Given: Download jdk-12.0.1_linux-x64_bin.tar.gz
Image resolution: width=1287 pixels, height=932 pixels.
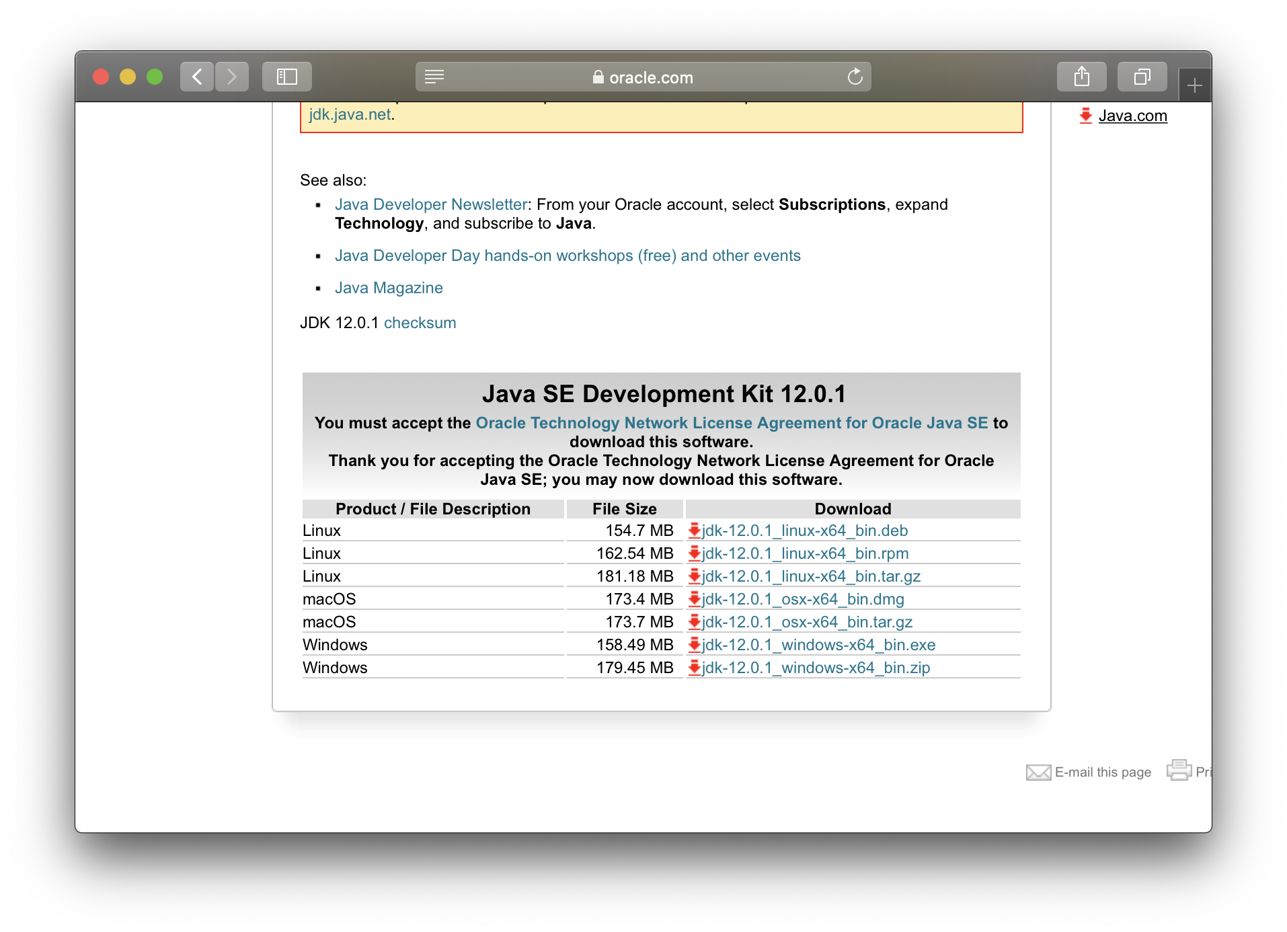Looking at the screenshot, I should [x=811, y=576].
